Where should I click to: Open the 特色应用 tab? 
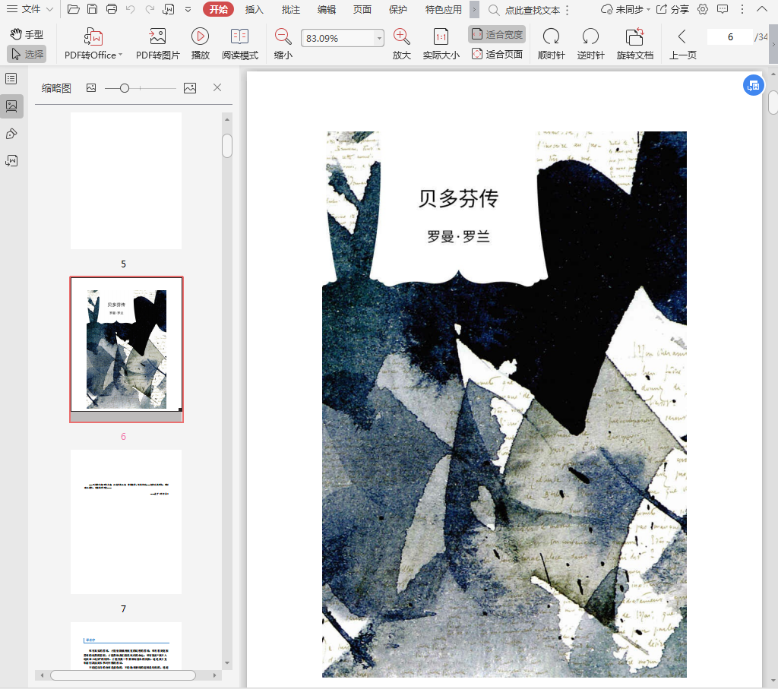[443, 9]
